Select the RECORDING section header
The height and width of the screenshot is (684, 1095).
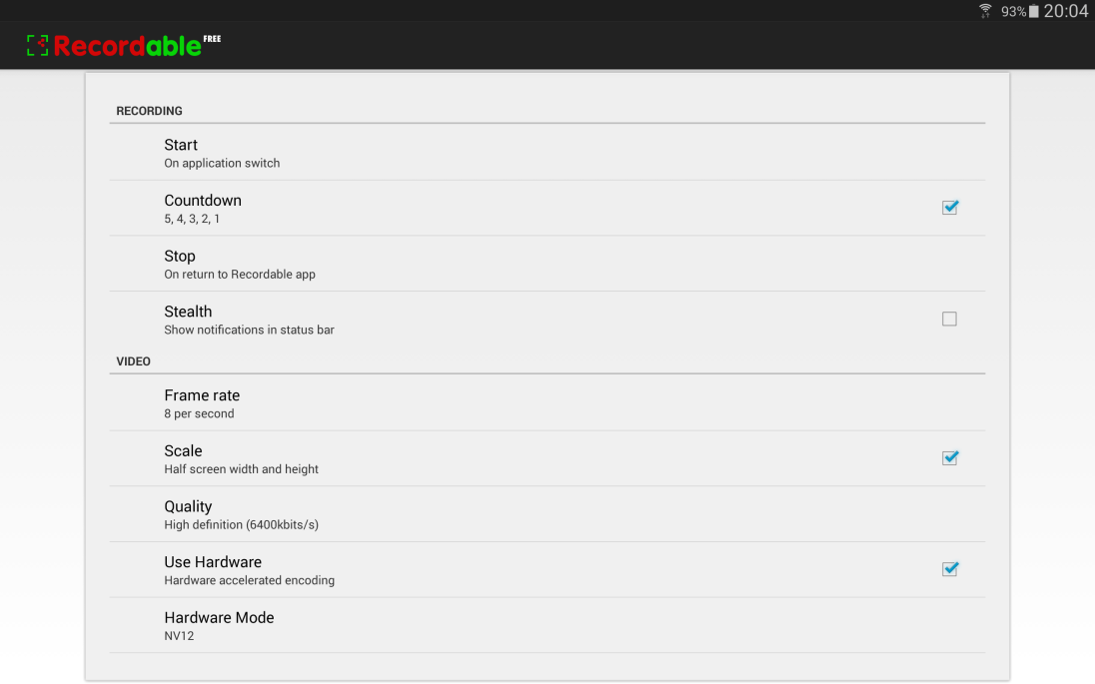click(x=149, y=111)
